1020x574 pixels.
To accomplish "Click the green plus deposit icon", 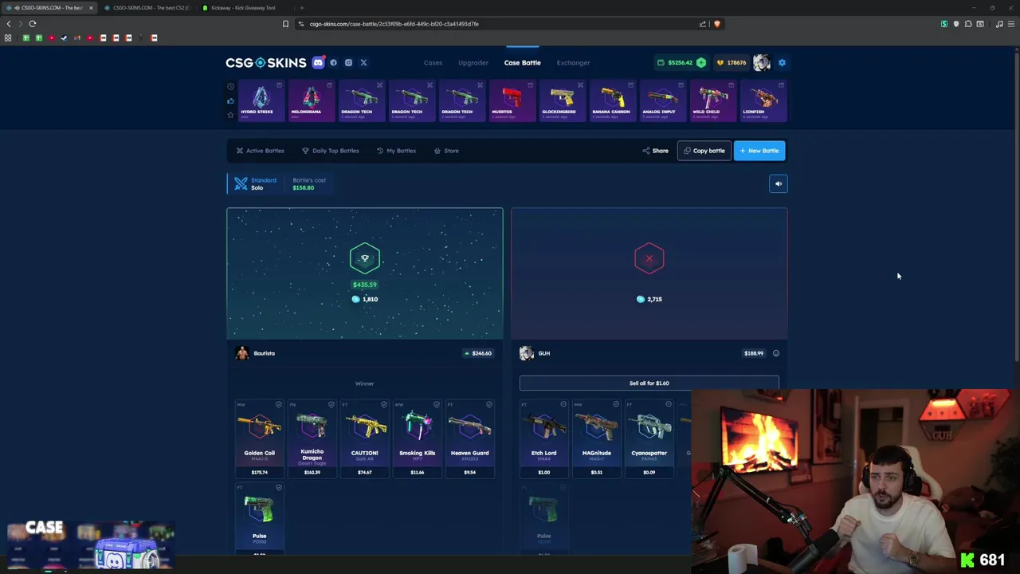I will coord(701,62).
